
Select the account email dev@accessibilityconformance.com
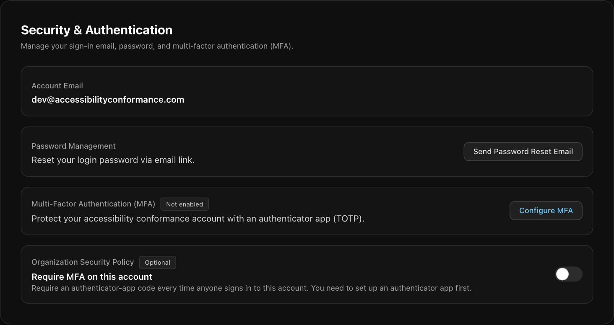(108, 100)
